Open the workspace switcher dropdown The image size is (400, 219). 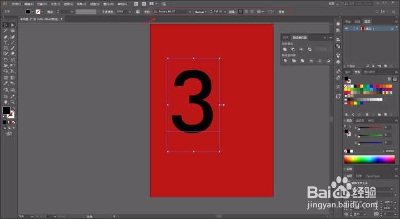(x=334, y=3)
